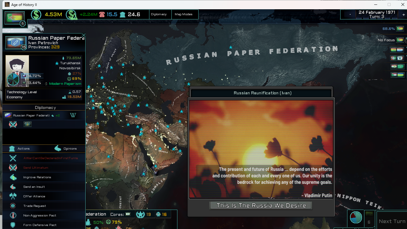407x229 pixels.
Task: Click the treasury dollar sign icon
Action: (36, 14)
